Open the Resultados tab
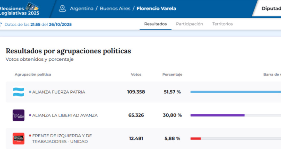The width and height of the screenshot is (281, 163). pos(155,24)
